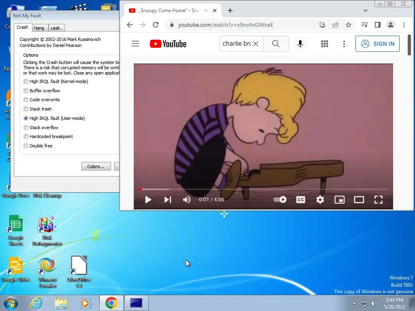Play the YouTube video
Image resolution: width=415 pixels, height=311 pixels.
[148, 200]
